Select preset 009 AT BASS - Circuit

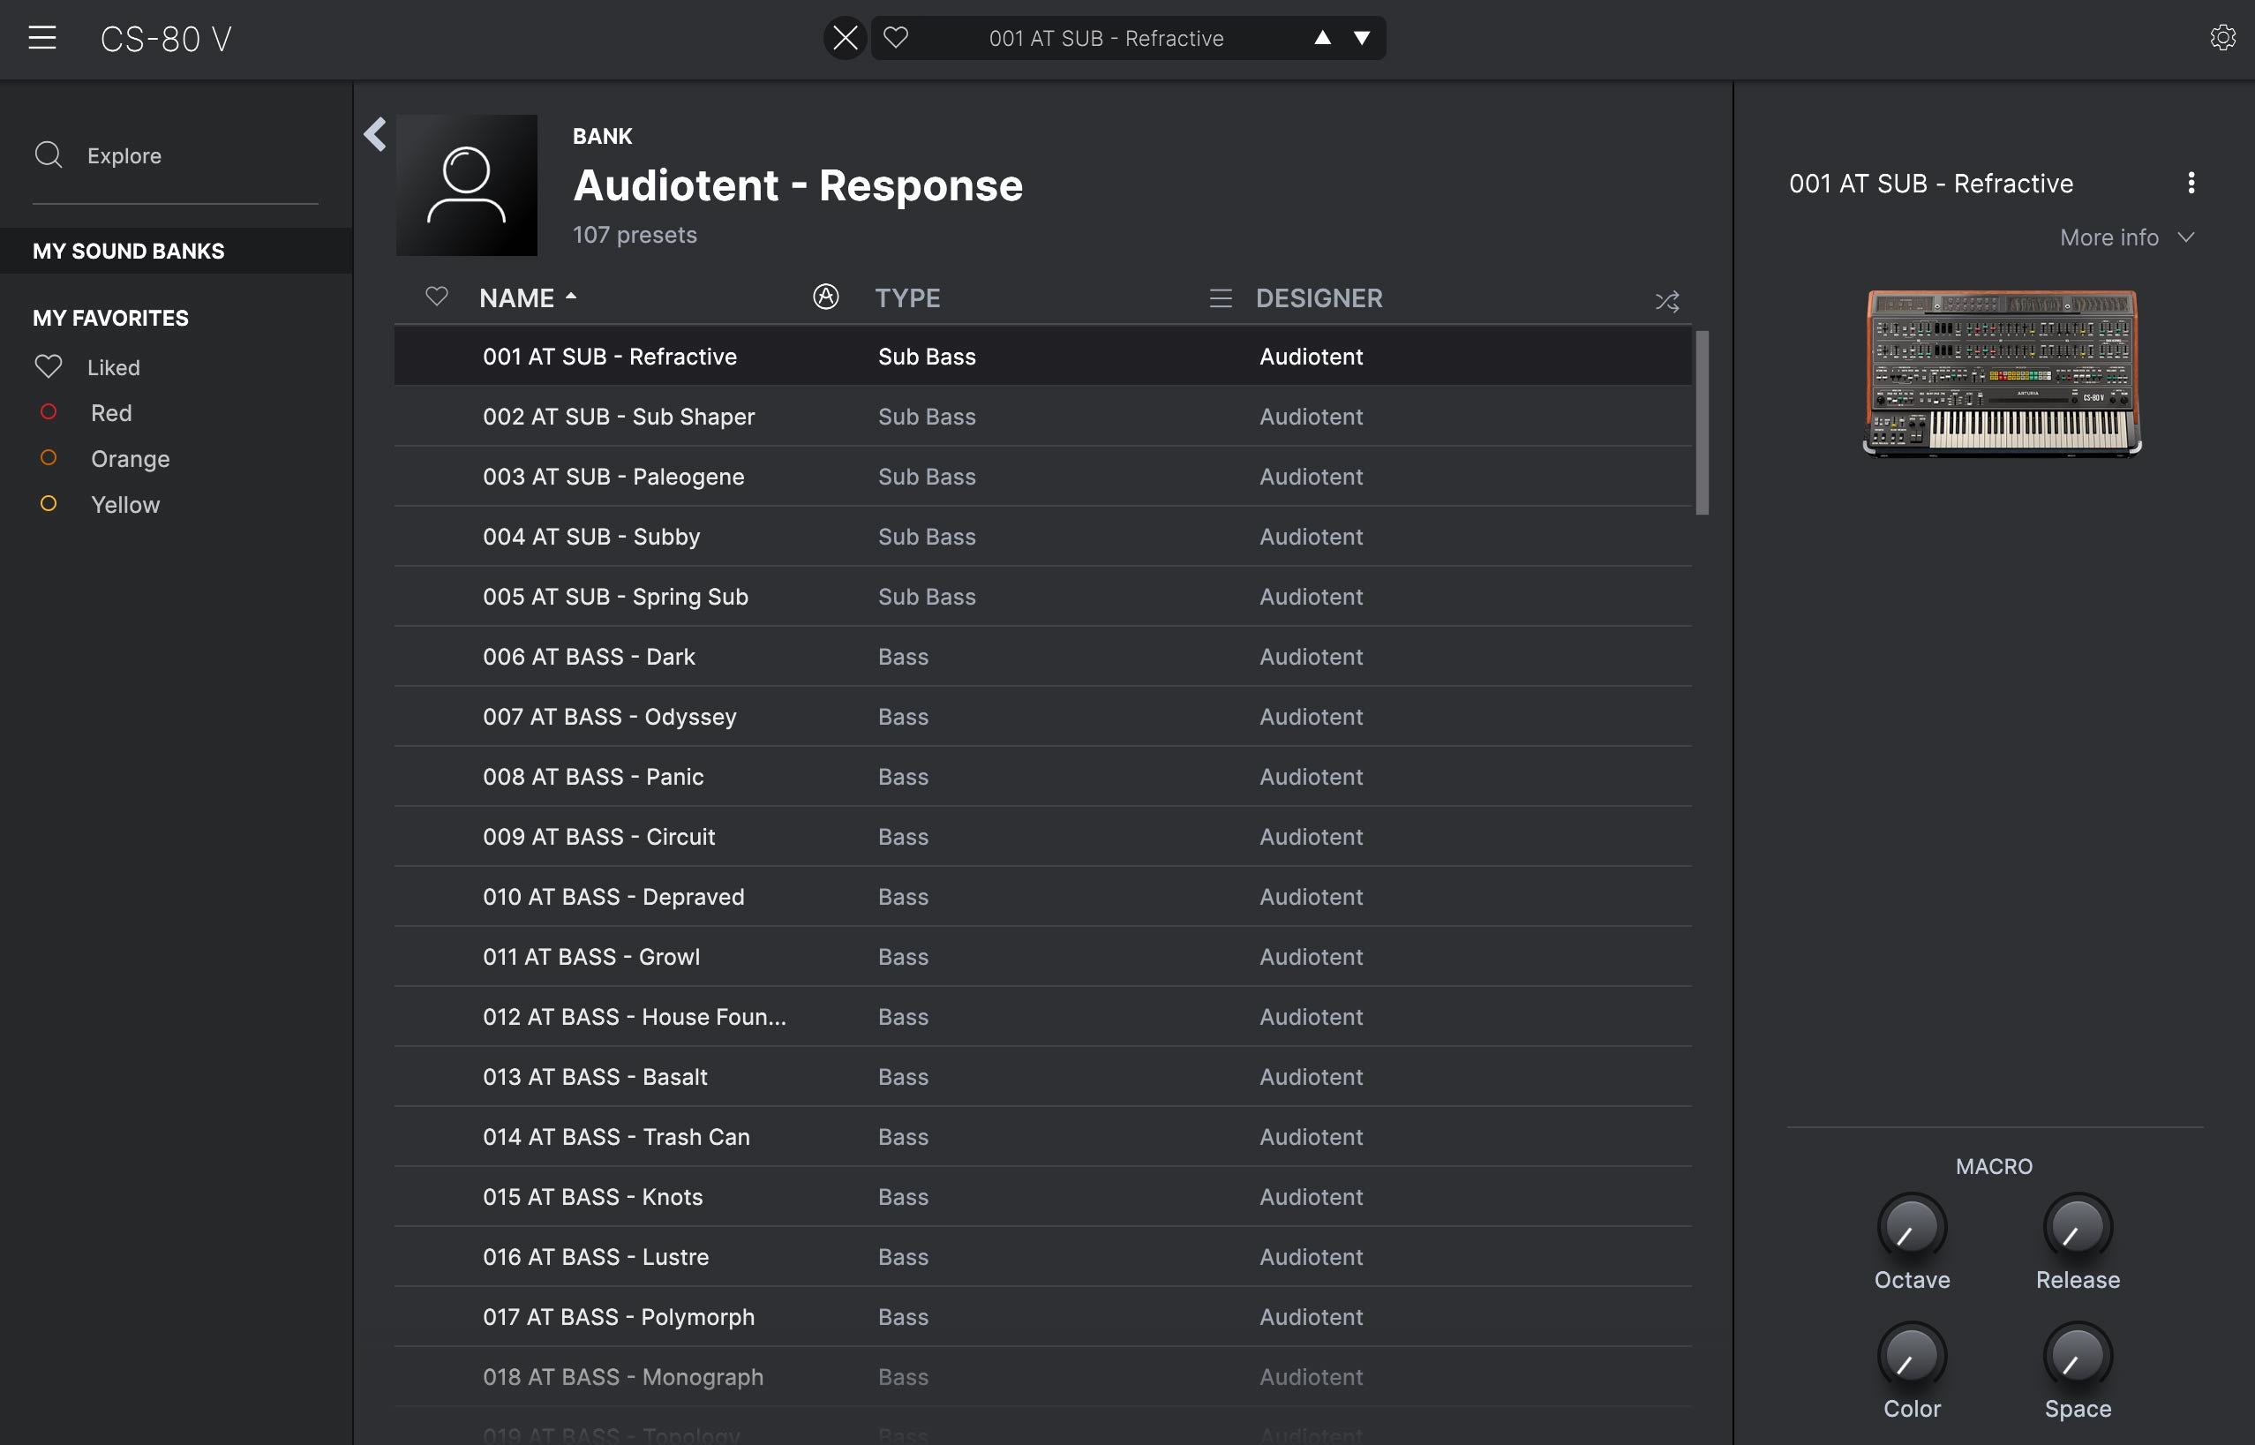1043,836
